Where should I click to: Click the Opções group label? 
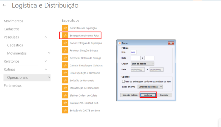coord(125,77)
